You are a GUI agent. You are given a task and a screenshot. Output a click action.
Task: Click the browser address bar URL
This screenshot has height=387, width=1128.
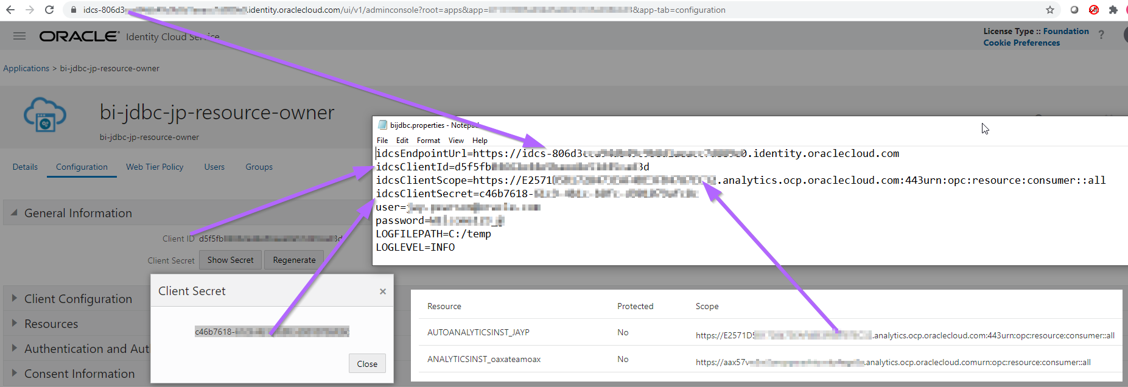click(x=404, y=10)
